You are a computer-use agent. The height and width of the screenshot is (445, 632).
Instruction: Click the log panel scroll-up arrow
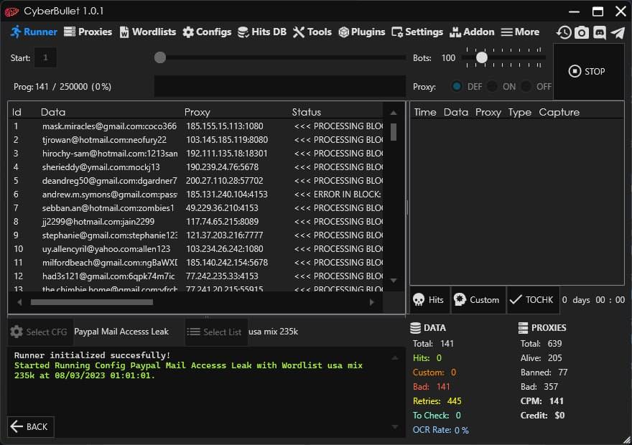click(394, 357)
